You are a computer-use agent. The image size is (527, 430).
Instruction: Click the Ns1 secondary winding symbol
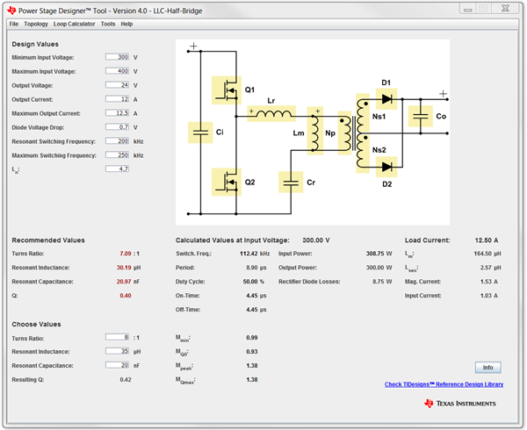coord(363,115)
